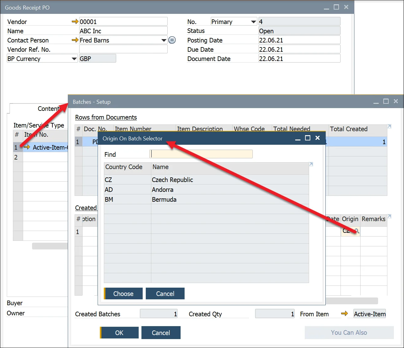This screenshot has width=404, height=348.
Task: Click the Find input field
Action: (x=201, y=154)
